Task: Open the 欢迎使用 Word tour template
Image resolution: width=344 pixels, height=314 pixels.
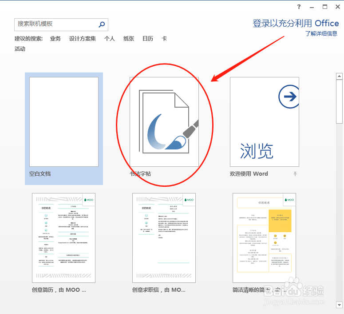Action: [x=265, y=122]
